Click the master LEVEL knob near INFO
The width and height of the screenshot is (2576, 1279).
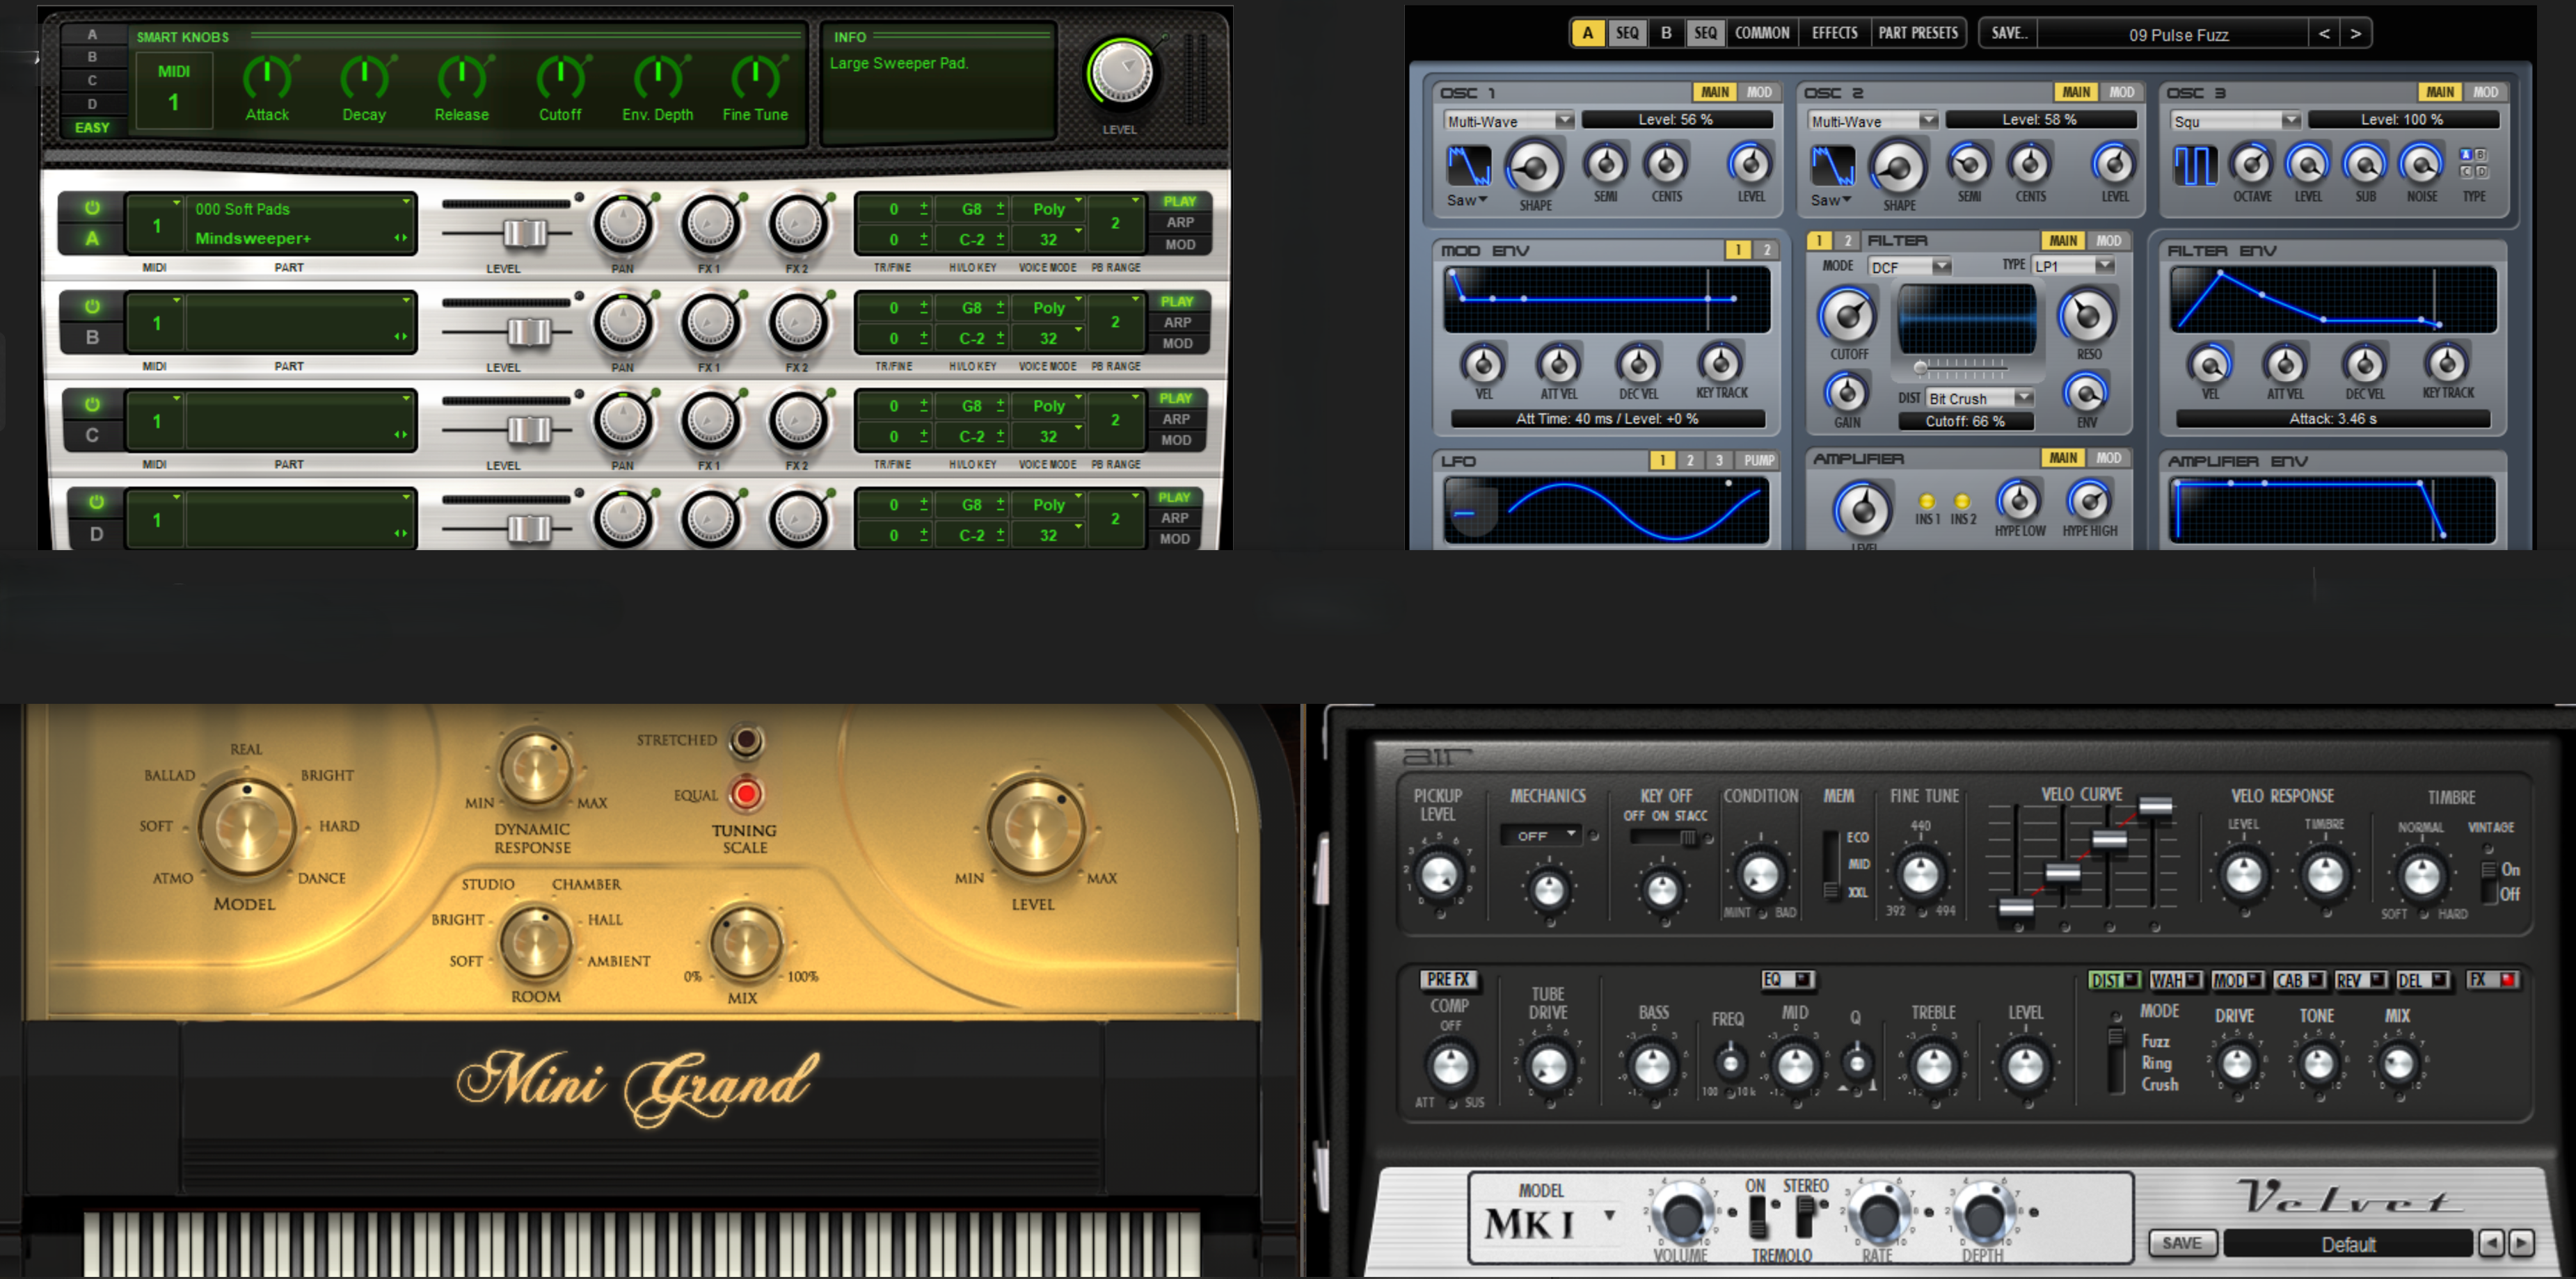[1120, 72]
